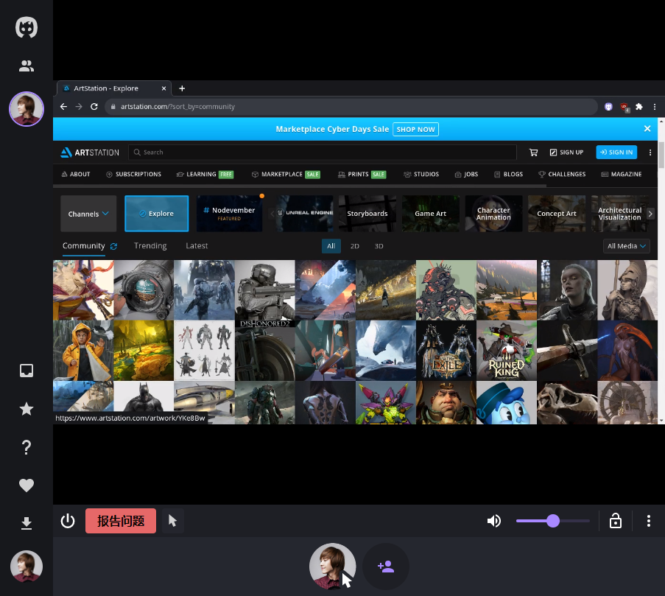This screenshot has width=665, height=596.
Task: Click the blue SIGN IN button
Action: pos(616,152)
